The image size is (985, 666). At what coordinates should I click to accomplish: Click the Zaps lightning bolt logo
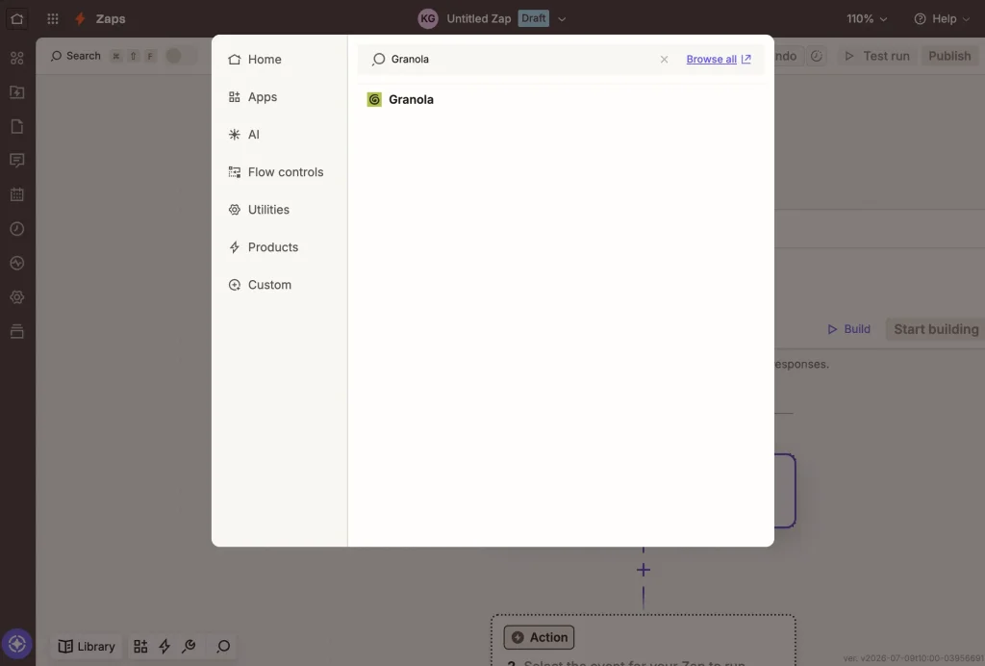[81, 19]
